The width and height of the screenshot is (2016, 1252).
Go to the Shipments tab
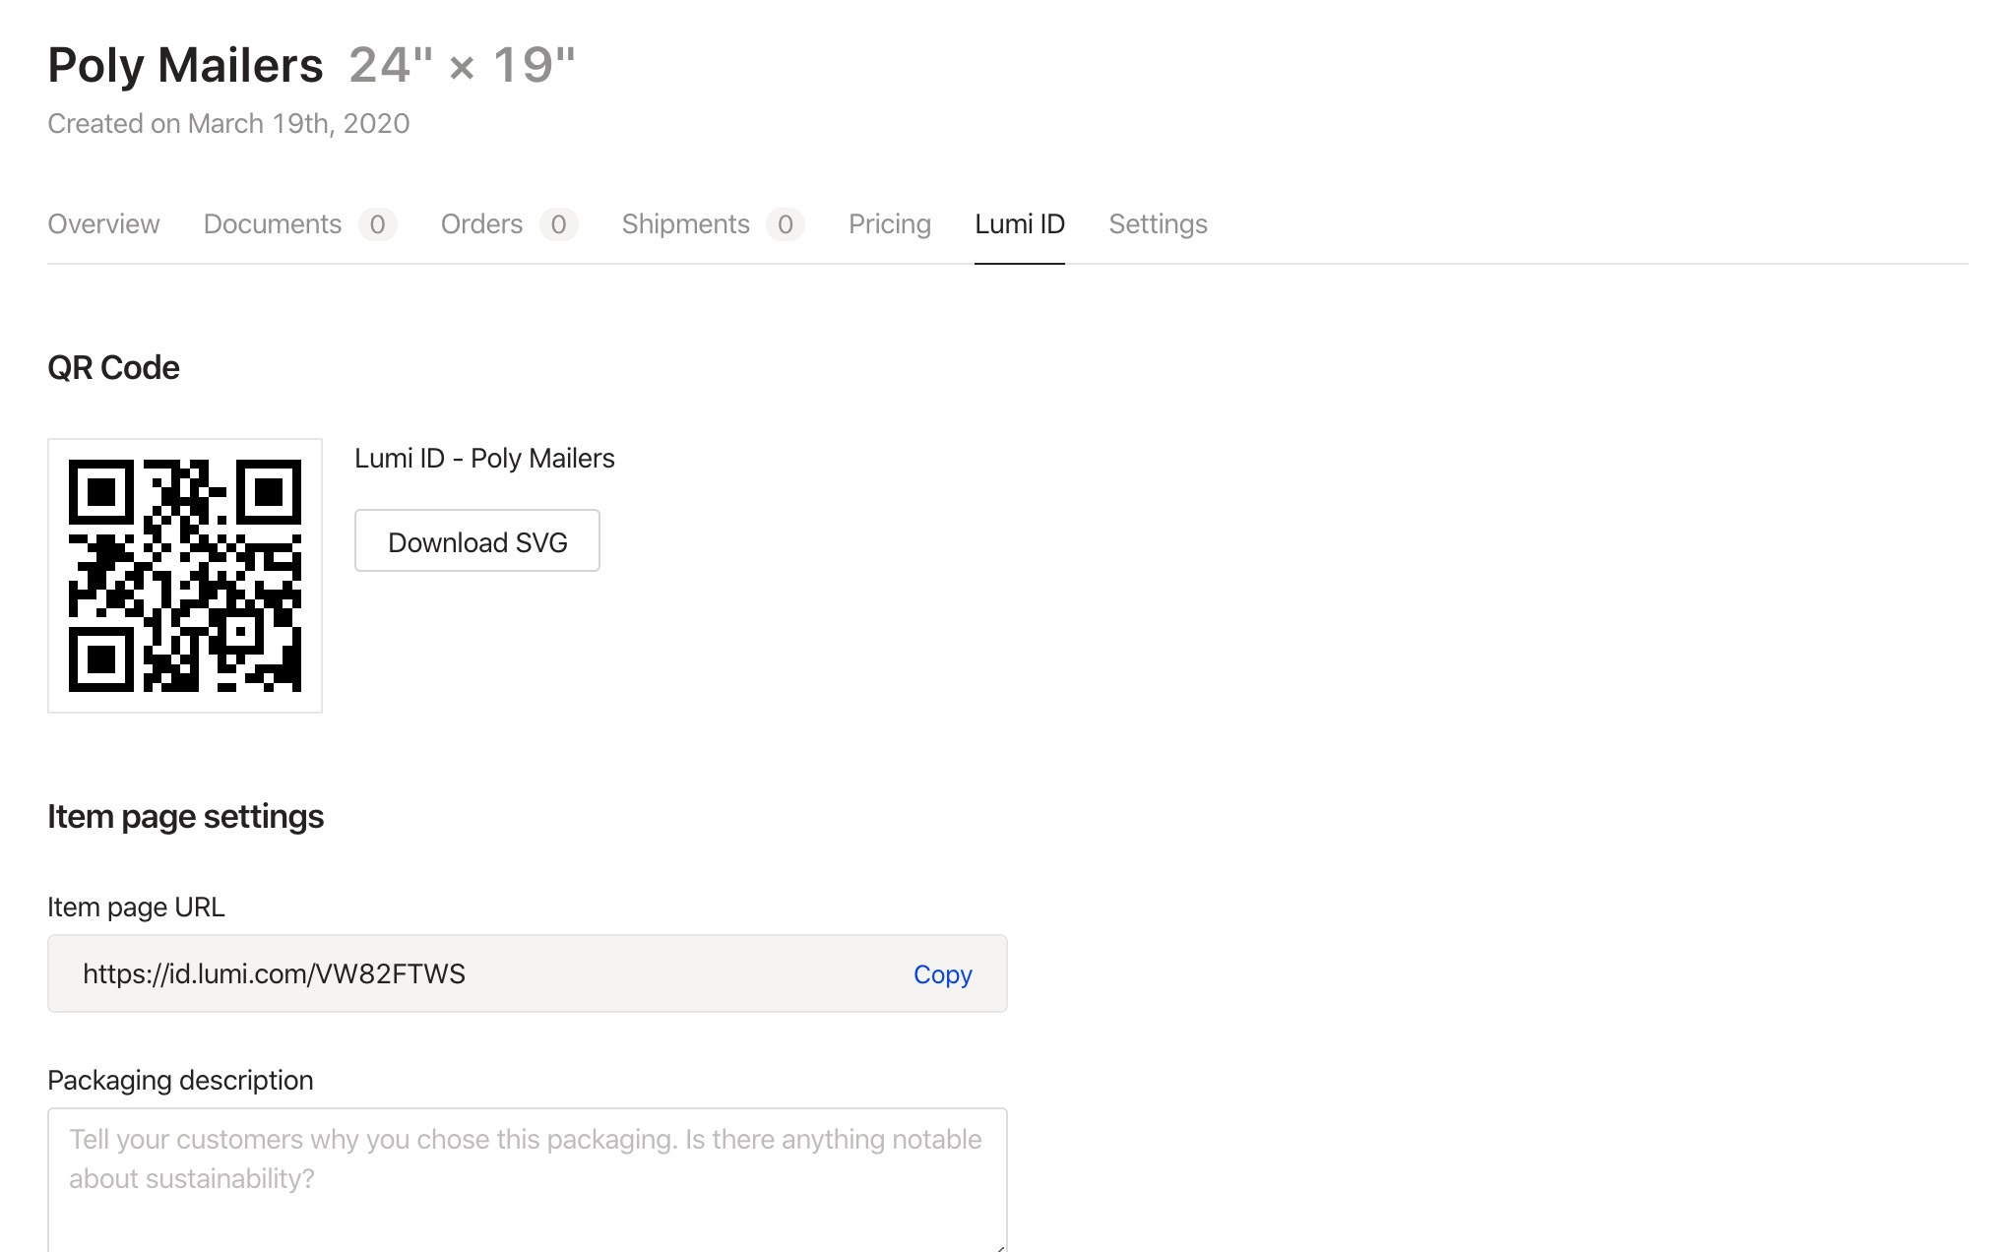[685, 224]
